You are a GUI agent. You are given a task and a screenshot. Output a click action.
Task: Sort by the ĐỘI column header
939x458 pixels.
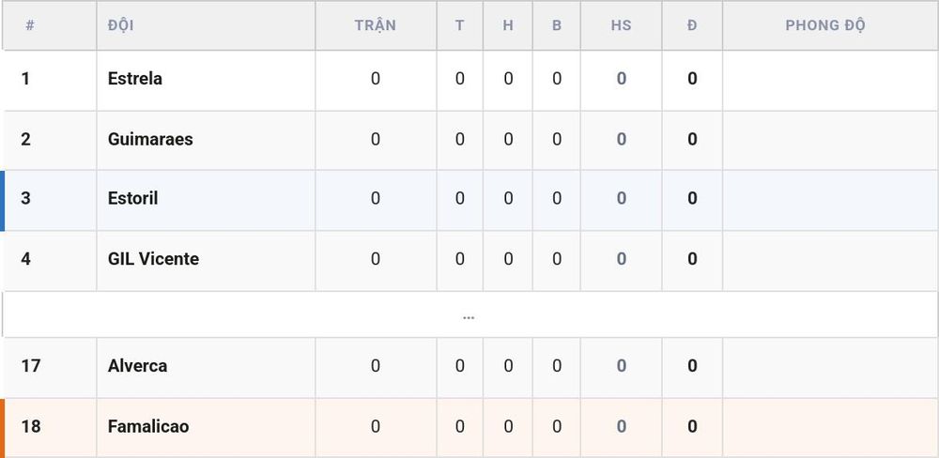[x=120, y=25]
